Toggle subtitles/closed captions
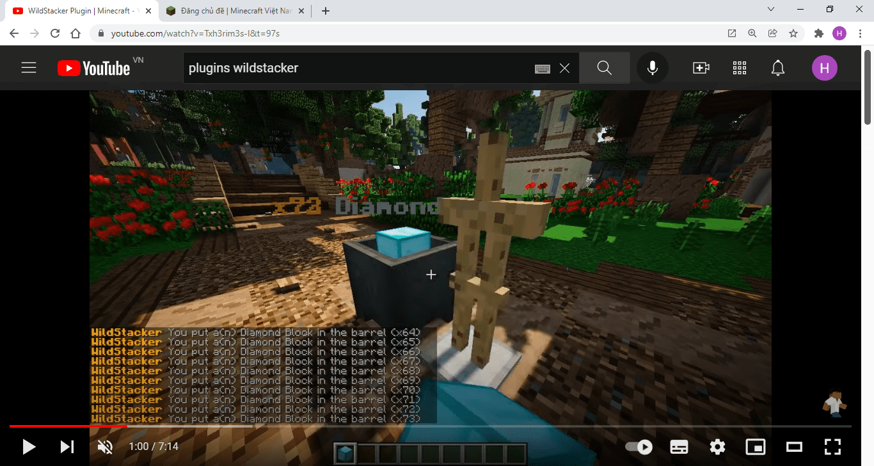Viewport: 874px width, 466px height. 679,446
